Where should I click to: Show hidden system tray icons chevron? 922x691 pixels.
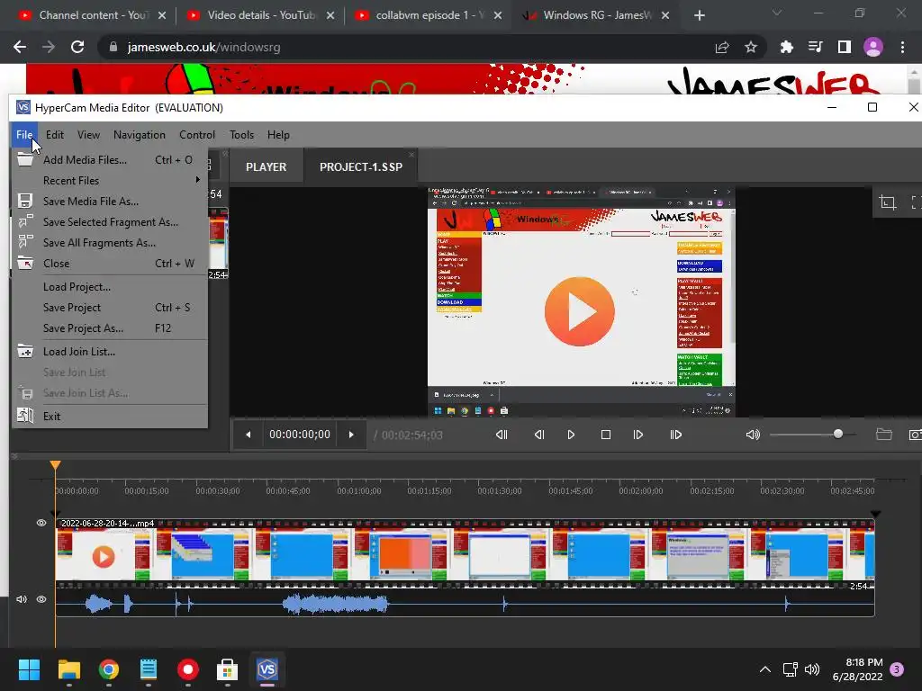click(765, 669)
